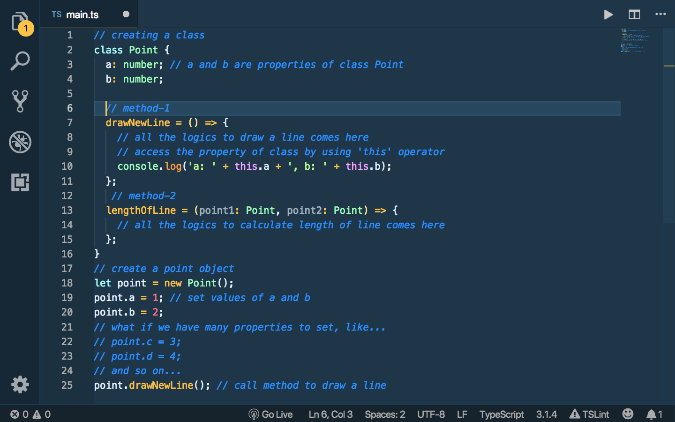Open TSLint status from the status bar
This screenshot has height=422, width=675.
point(589,414)
